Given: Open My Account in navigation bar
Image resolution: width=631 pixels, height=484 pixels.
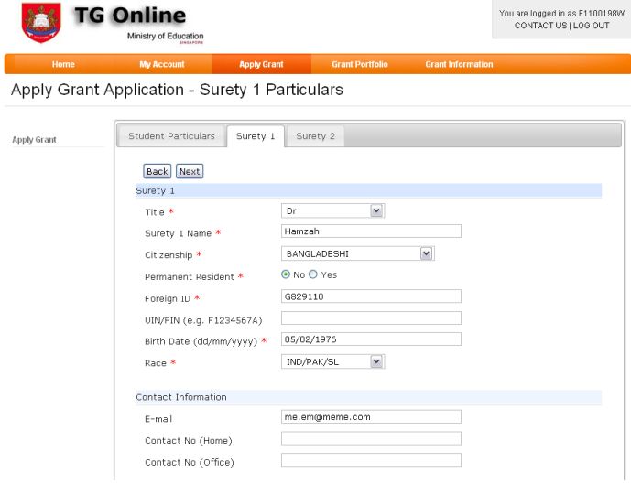Looking at the screenshot, I should click(x=162, y=65).
